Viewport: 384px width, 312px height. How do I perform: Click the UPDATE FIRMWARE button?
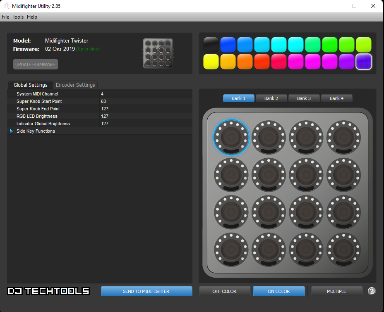36,64
